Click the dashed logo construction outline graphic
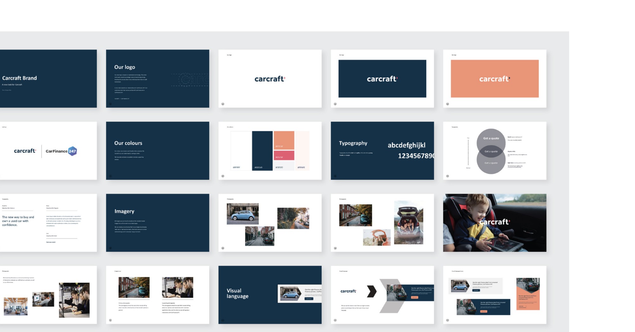The width and height of the screenshot is (635, 332). click(x=190, y=80)
